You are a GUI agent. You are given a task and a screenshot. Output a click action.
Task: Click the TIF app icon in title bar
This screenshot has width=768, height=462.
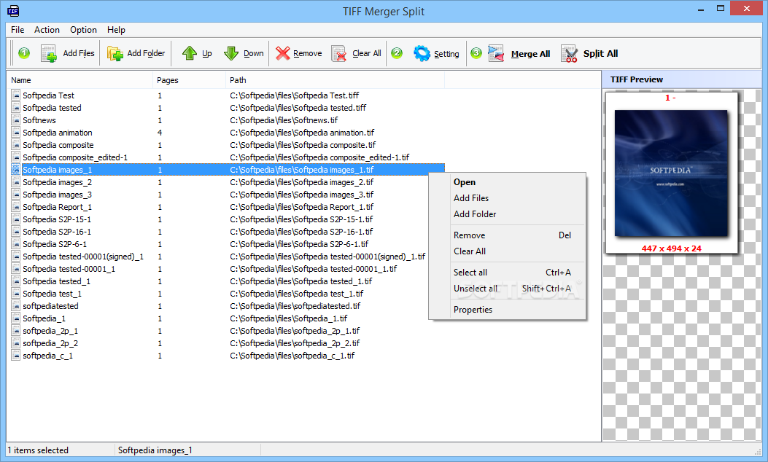tap(12, 10)
